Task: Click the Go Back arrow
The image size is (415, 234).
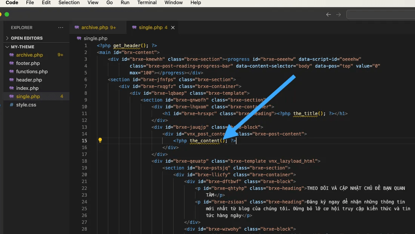Action: tap(329, 15)
